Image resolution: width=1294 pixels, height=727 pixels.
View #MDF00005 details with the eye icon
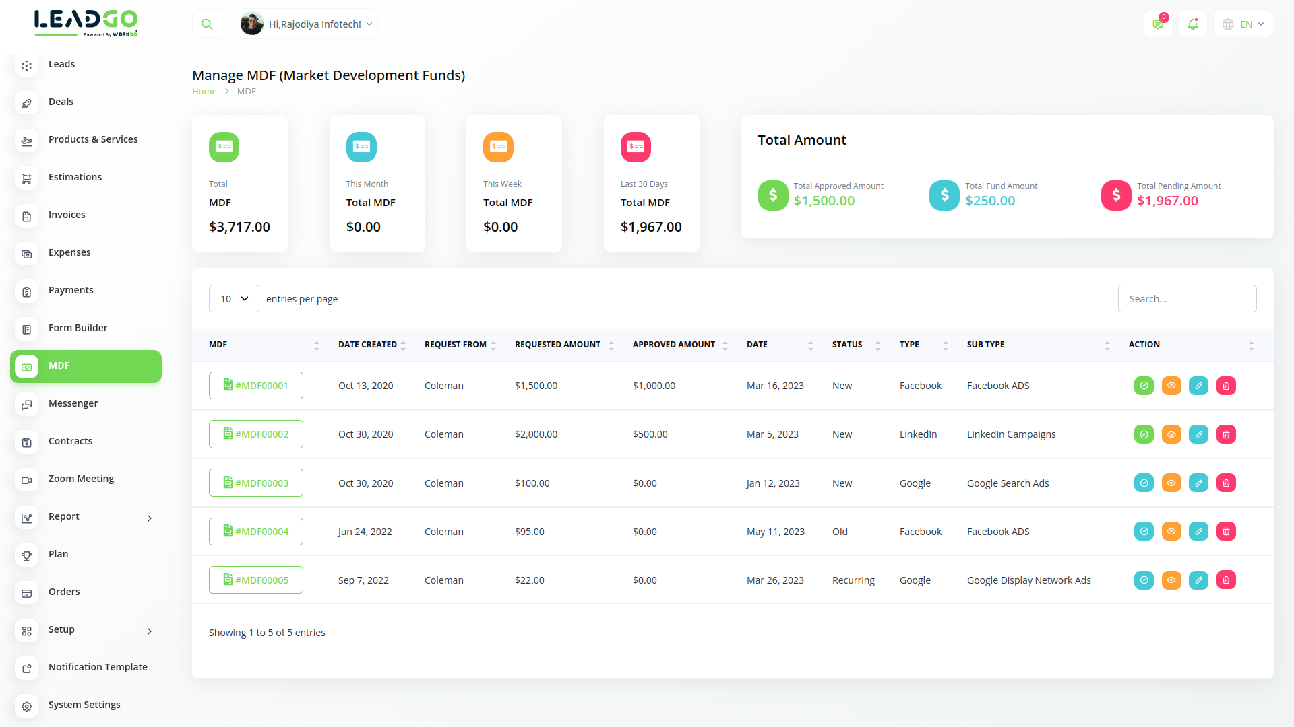[1171, 580]
